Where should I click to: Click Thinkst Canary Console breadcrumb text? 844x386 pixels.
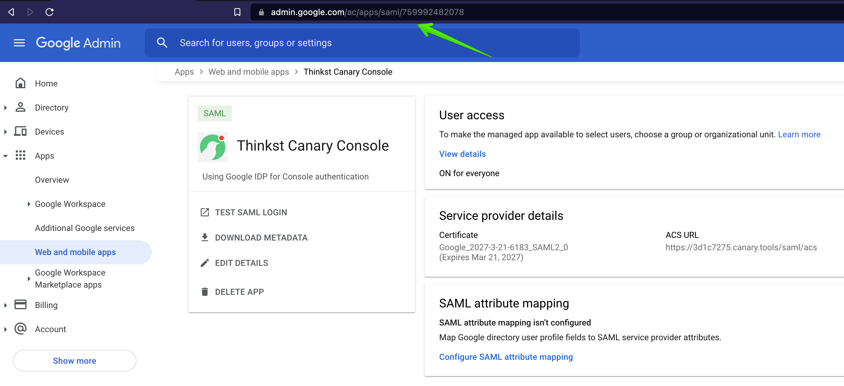(x=348, y=72)
